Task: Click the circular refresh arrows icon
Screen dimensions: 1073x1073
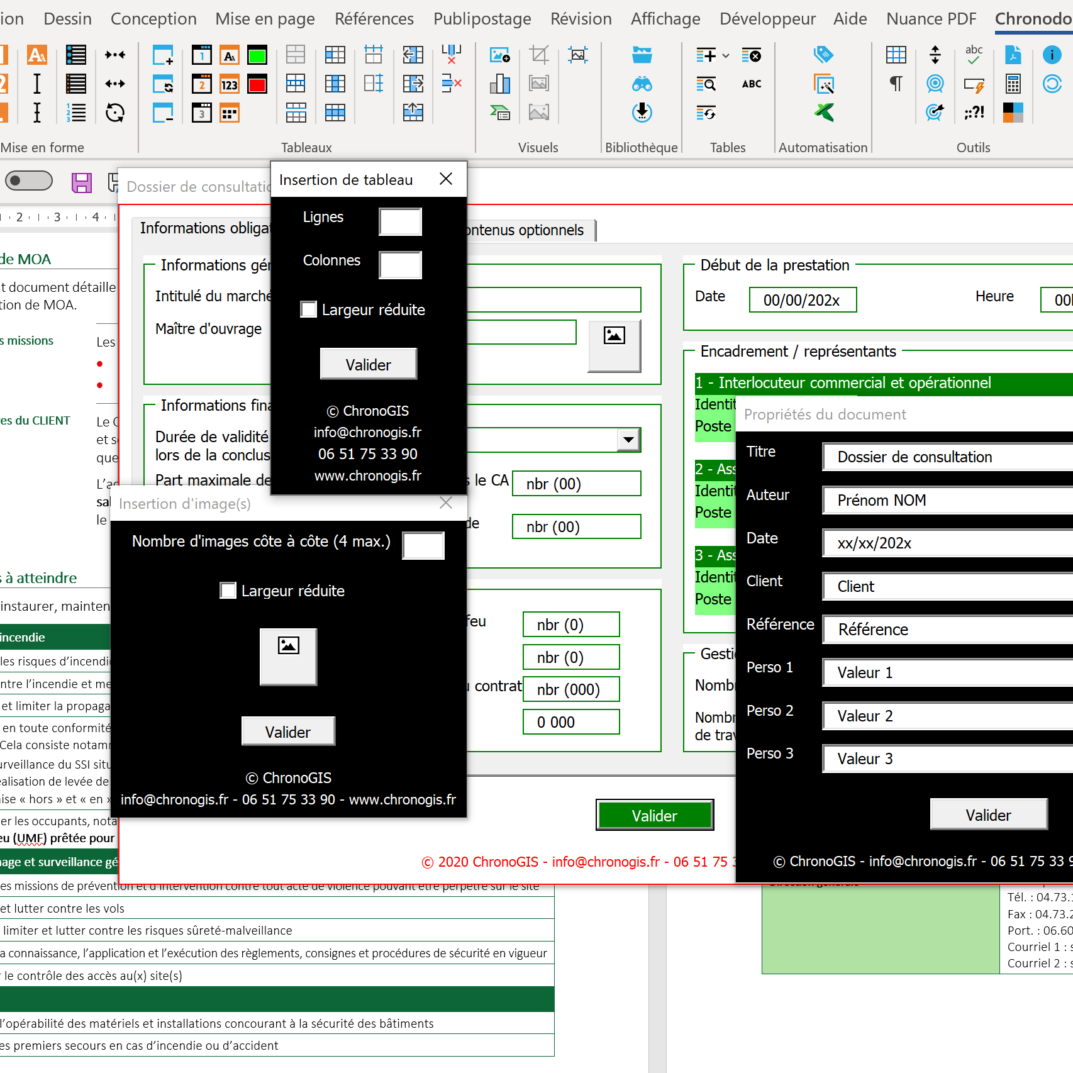Action: point(115,113)
